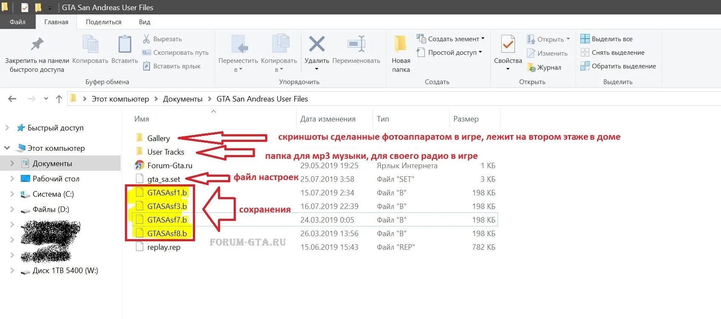This screenshot has height=319, width=721.
Task: Select Рабочий стол in navigation pane
Action: click(x=50, y=178)
